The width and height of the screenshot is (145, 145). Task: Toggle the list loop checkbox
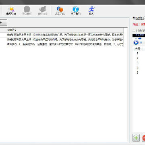click(x=133, y=31)
